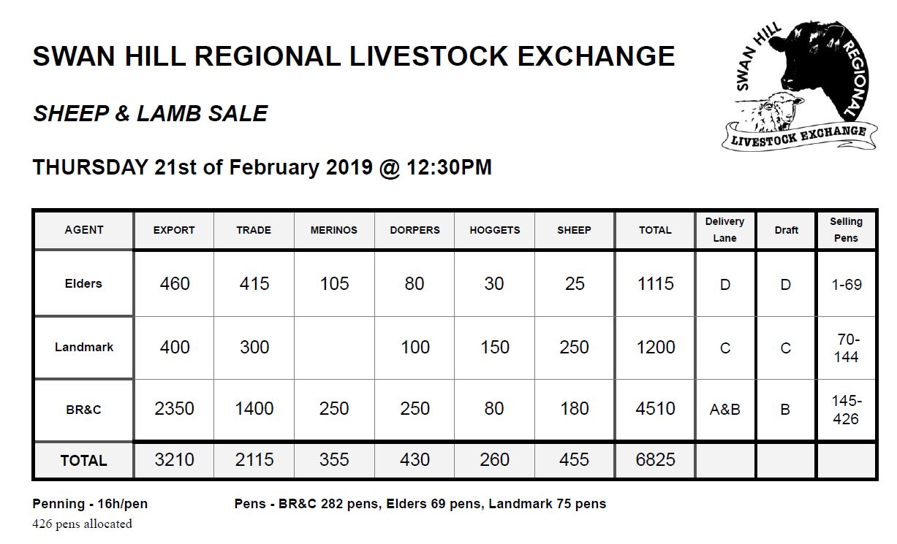Click the MERINOS column header
Image resolution: width=897 pixels, height=544 pixels.
click(x=334, y=230)
